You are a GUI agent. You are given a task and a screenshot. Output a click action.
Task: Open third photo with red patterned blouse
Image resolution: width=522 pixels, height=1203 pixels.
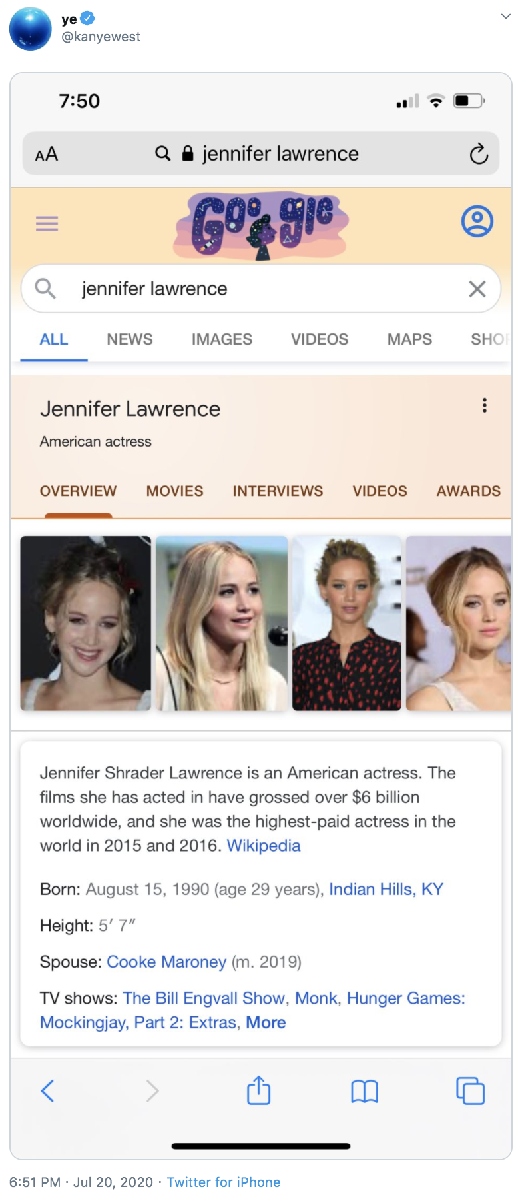coord(347,624)
